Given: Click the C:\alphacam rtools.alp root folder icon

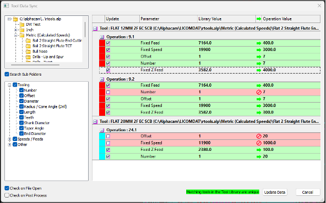Looking at the screenshot, I should (15, 19).
